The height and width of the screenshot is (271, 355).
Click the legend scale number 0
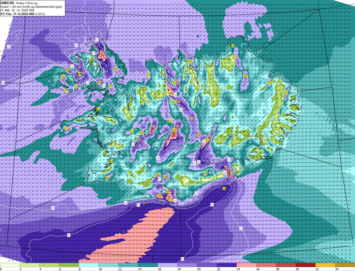tap(1, 269)
